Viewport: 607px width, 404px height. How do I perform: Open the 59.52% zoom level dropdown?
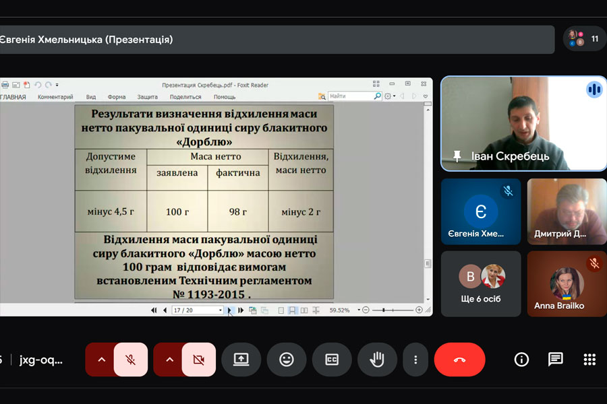(x=359, y=310)
